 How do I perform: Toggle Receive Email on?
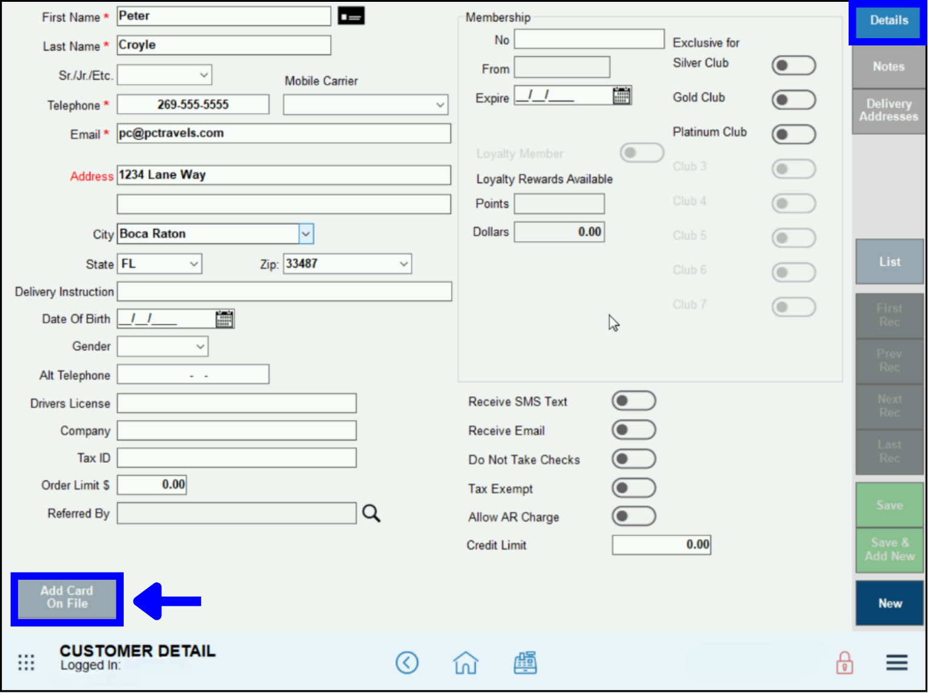pos(633,429)
